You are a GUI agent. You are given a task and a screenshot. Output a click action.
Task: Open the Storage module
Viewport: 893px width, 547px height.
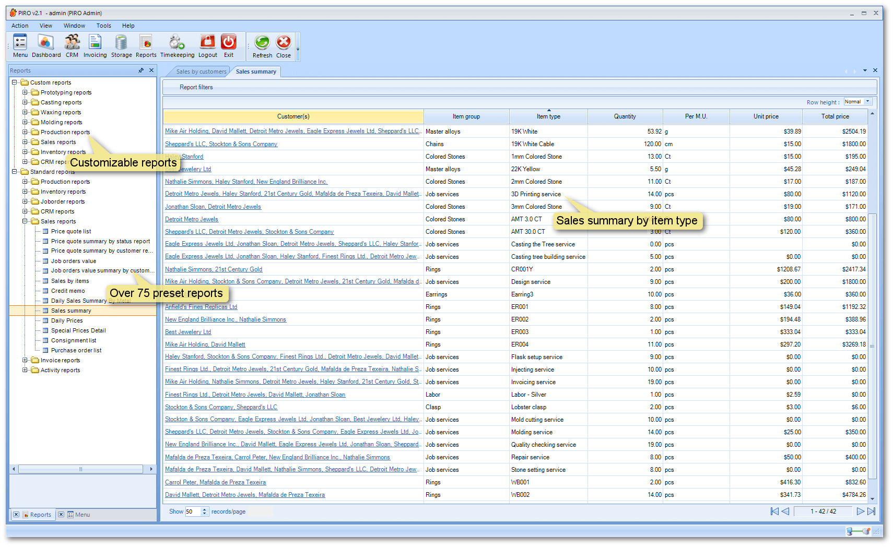[x=121, y=46]
